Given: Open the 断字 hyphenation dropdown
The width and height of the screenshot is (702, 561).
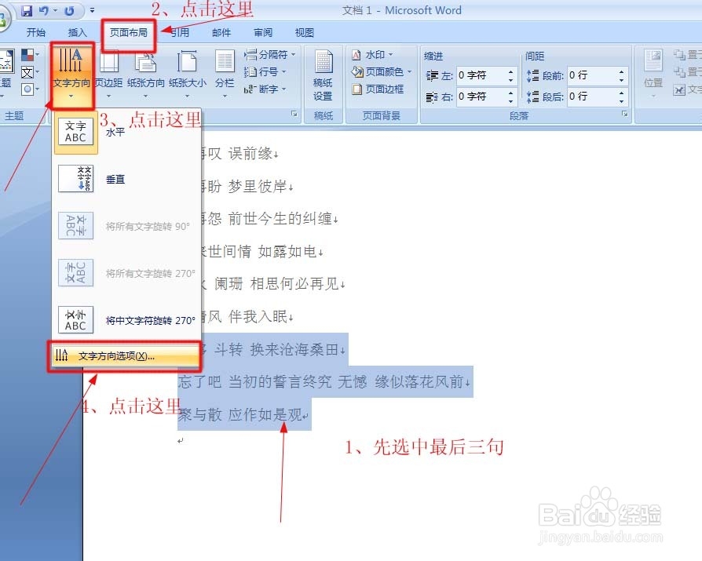Looking at the screenshot, I should [265, 89].
